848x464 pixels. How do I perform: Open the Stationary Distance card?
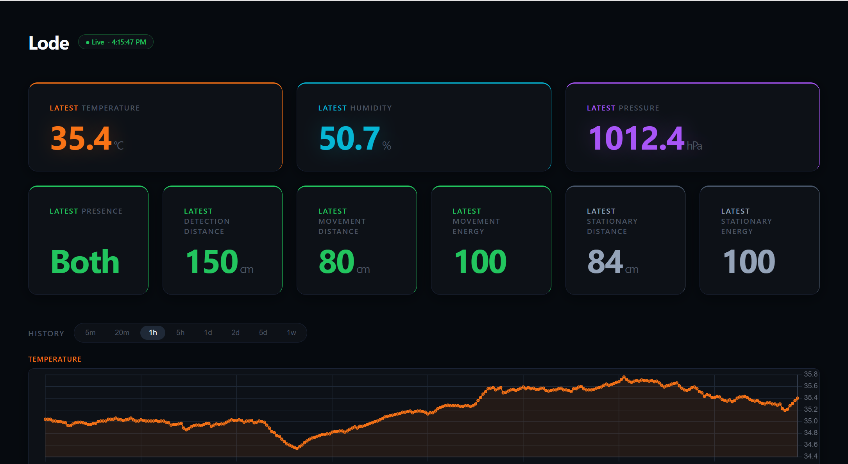(x=625, y=240)
